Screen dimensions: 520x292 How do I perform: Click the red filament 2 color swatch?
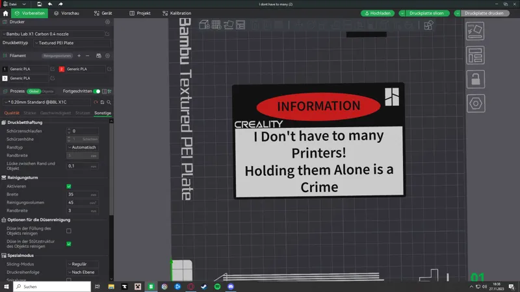(x=61, y=69)
